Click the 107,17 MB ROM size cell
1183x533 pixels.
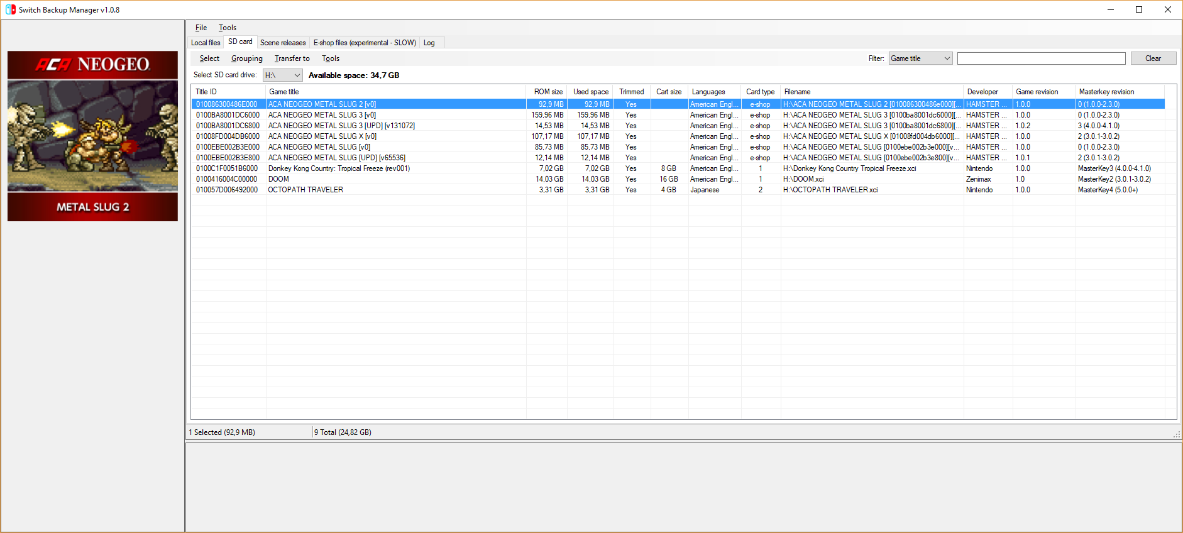pyautogui.click(x=547, y=136)
